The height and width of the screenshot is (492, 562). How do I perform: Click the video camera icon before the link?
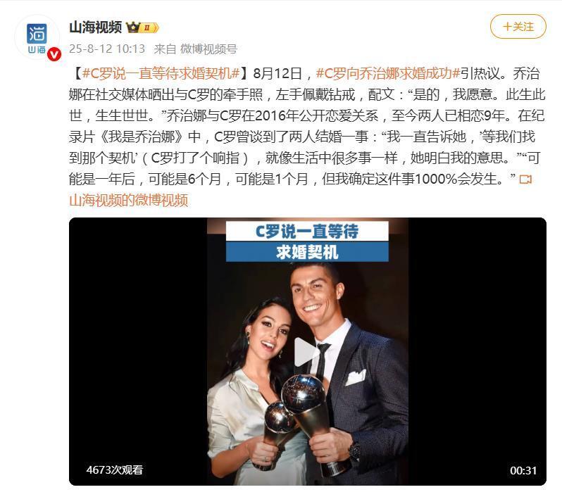point(525,179)
